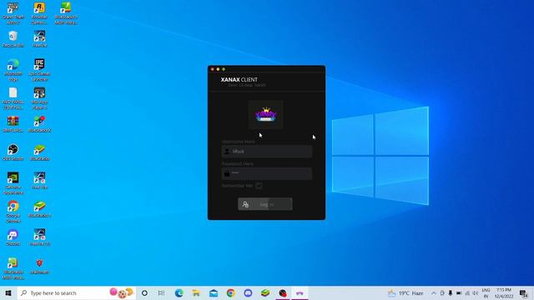Select the MSI App Player desktop icon
The image size is (534, 300).
pos(39,98)
